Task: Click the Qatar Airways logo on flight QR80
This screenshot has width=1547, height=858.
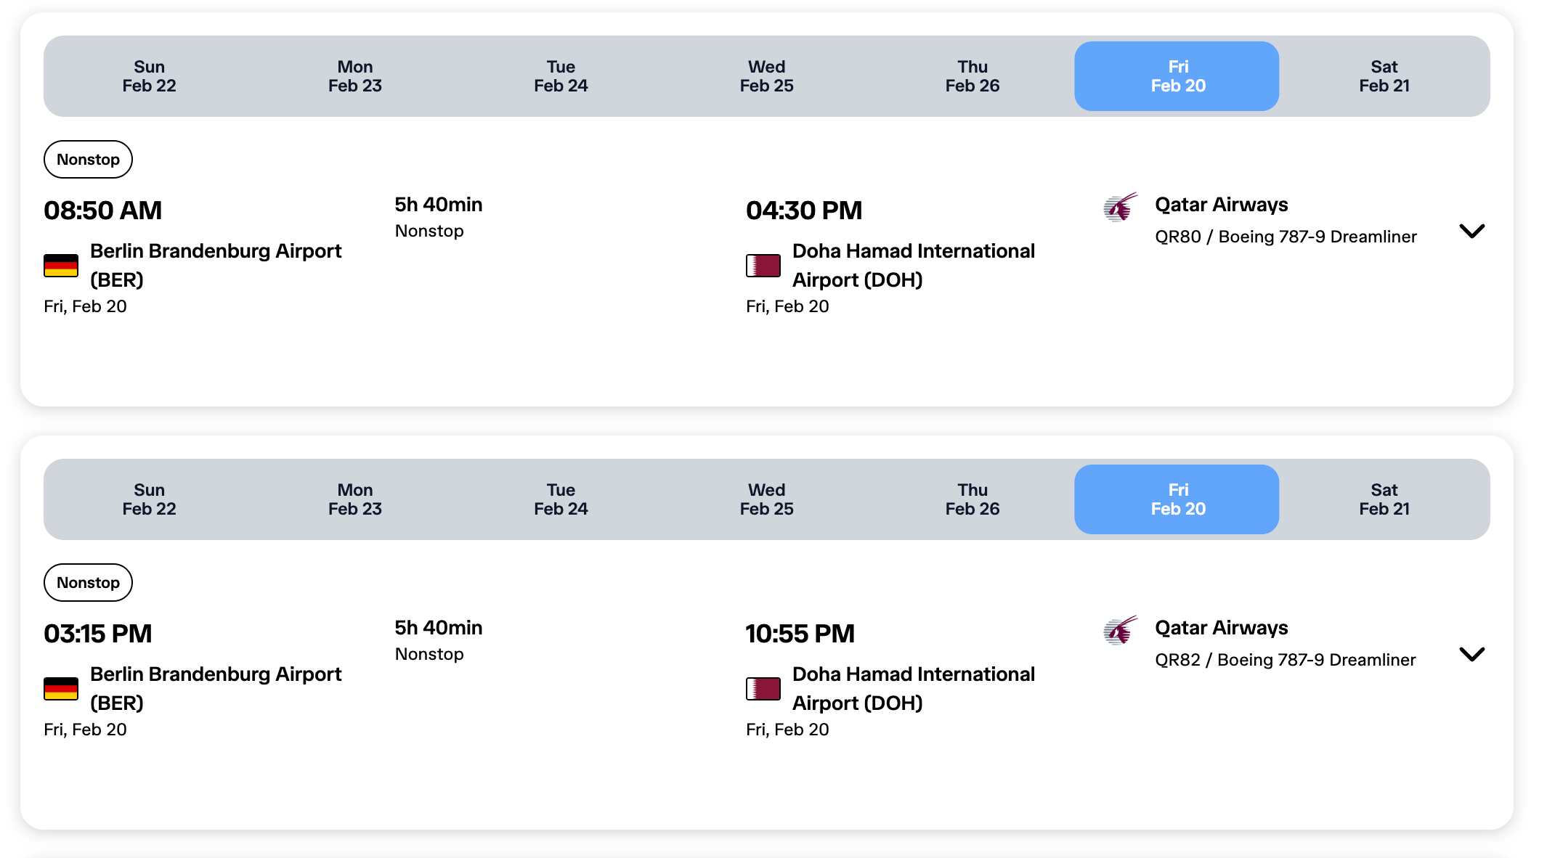Action: pyautogui.click(x=1120, y=208)
